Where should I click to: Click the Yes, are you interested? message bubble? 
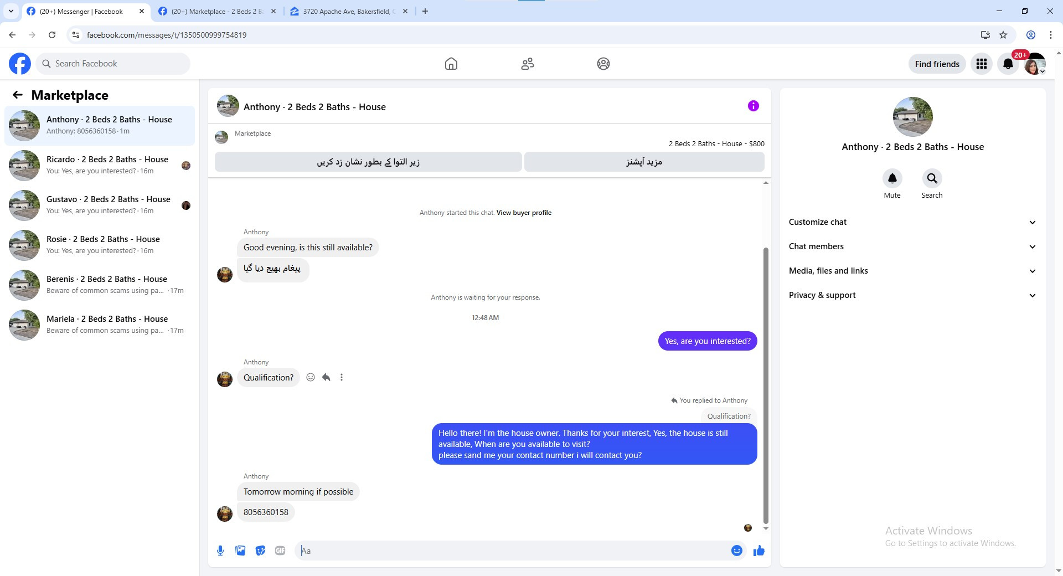708,341
